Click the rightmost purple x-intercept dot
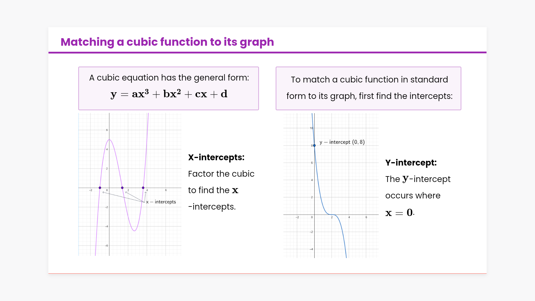Image resolution: width=535 pixels, height=301 pixels. [x=143, y=188]
